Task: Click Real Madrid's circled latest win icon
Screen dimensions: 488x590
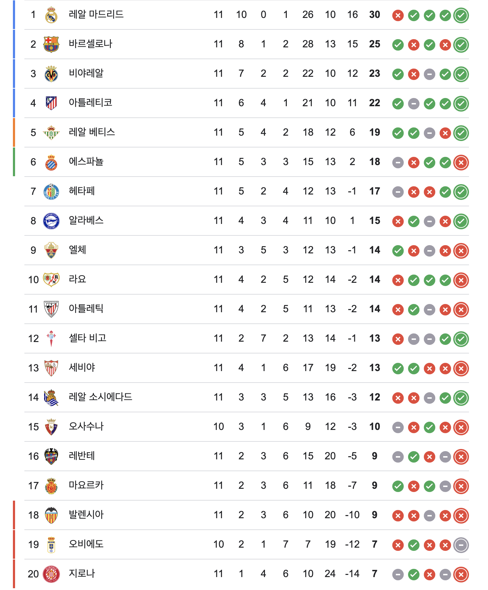Action: [461, 15]
